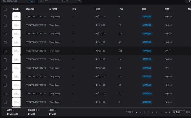Select page 3 in pagination
Screen dimensions: 191x118
pyautogui.click(x=148, y=112)
